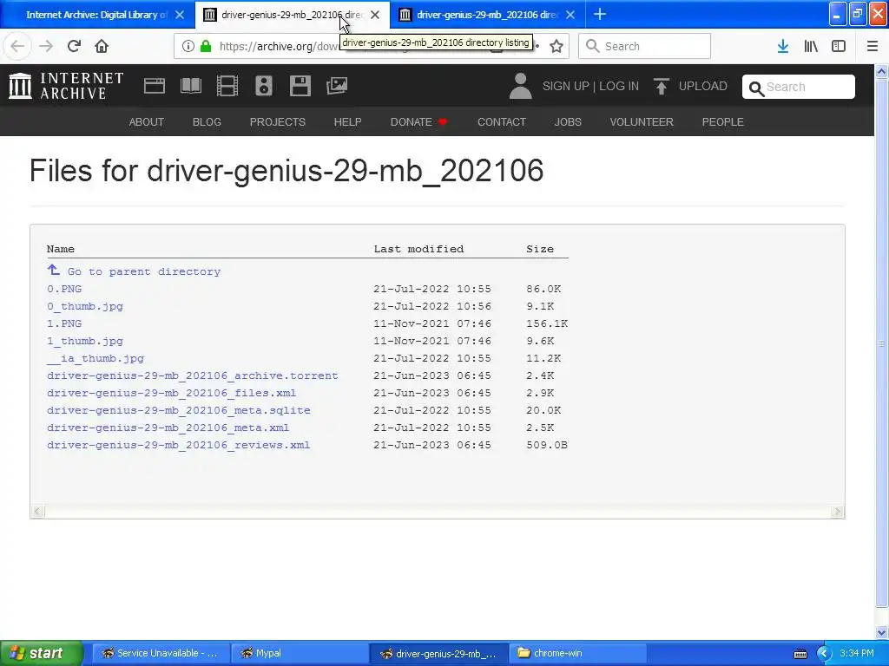Open the Software floppy disk icon
This screenshot has height=666, width=889.
300,86
